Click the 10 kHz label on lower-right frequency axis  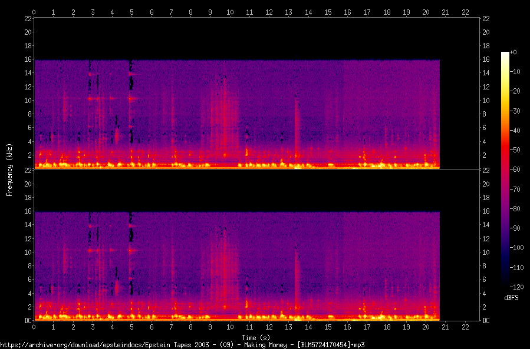(x=486, y=252)
